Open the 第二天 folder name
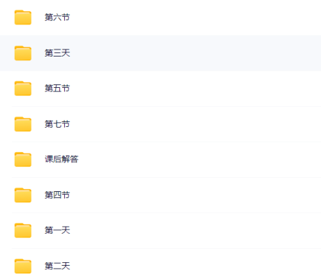Screen dimensions: 321x279 tap(57, 266)
